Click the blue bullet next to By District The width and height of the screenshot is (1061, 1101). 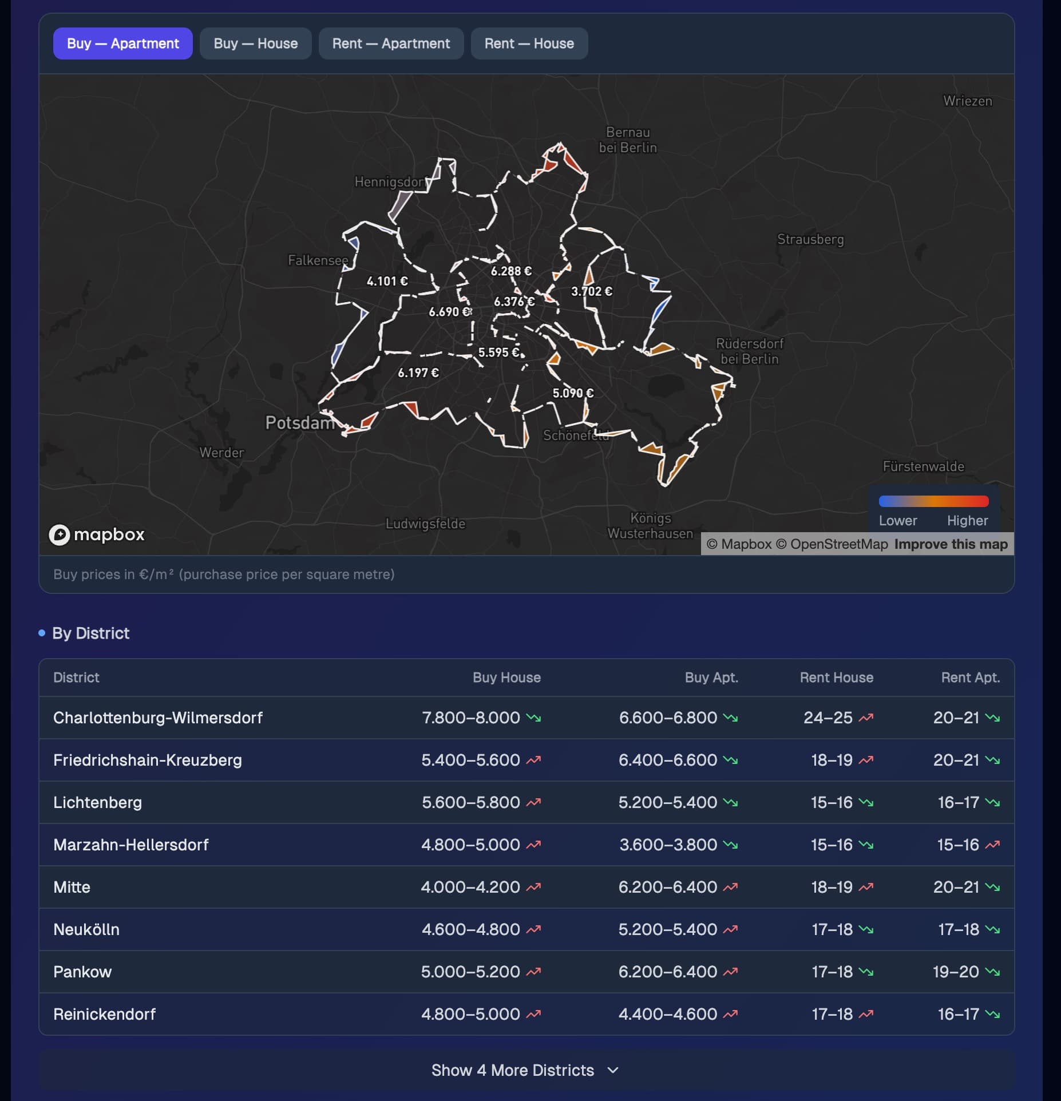[x=42, y=633]
